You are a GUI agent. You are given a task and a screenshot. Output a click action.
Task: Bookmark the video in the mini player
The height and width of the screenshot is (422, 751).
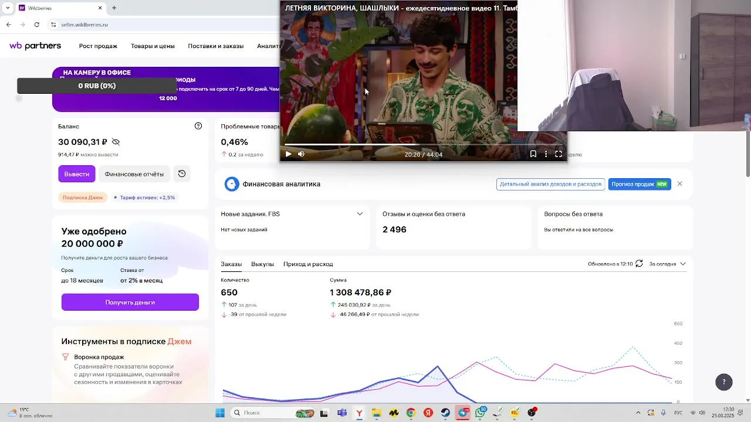tap(533, 154)
